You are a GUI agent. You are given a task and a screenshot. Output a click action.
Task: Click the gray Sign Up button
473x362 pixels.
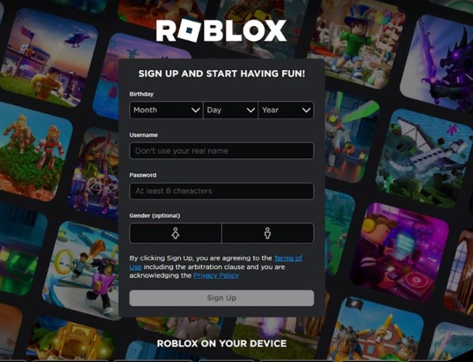pyautogui.click(x=222, y=298)
